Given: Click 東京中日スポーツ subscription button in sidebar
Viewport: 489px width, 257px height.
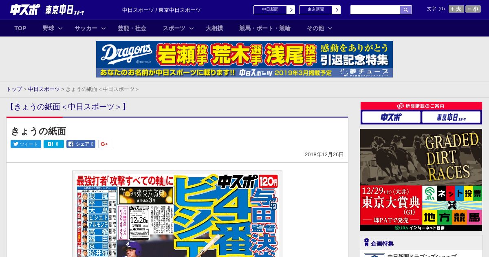Looking at the screenshot, I should coord(451,117).
